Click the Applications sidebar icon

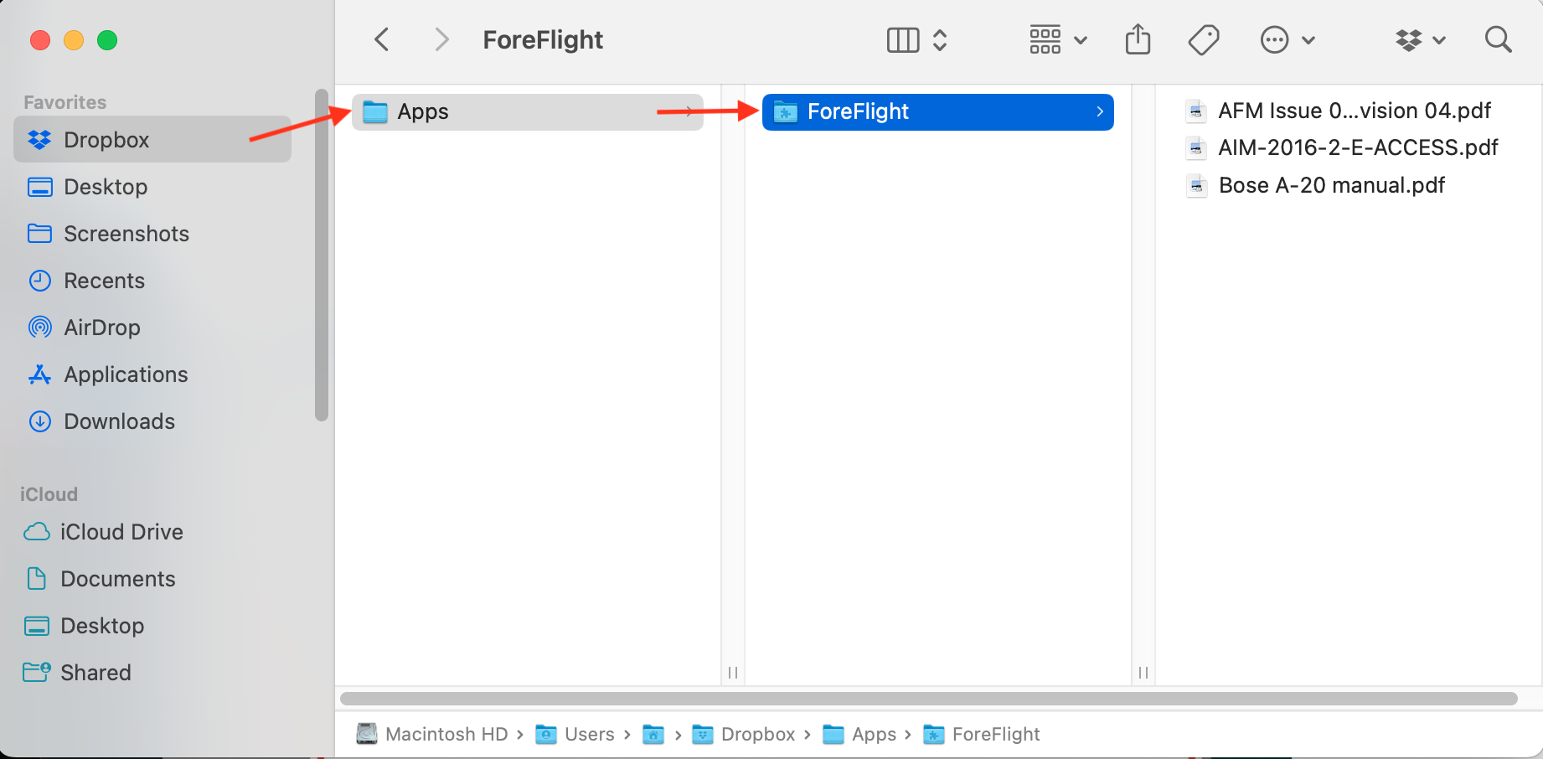(39, 374)
